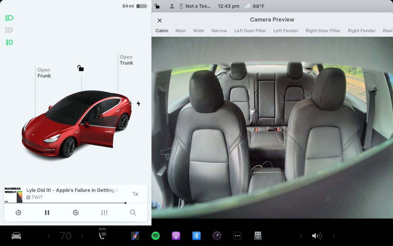
Task: Tap the unlock icon above the car
Action: tap(81, 68)
